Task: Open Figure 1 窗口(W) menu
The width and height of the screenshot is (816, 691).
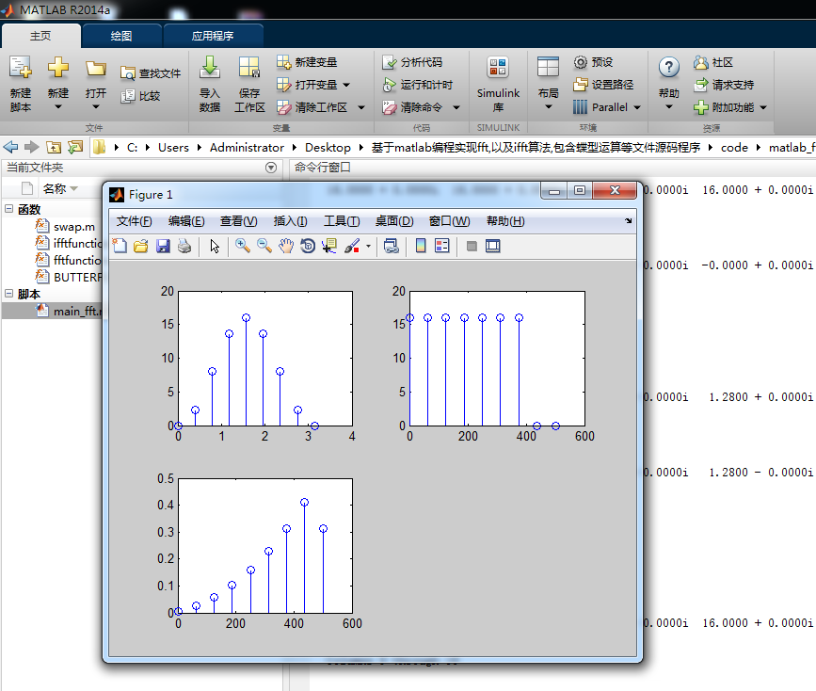Action: pos(450,221)
